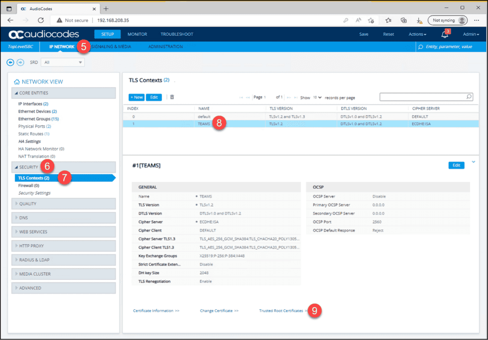
Task: Switch to the MONITOR menu
Action: [137, 34]
